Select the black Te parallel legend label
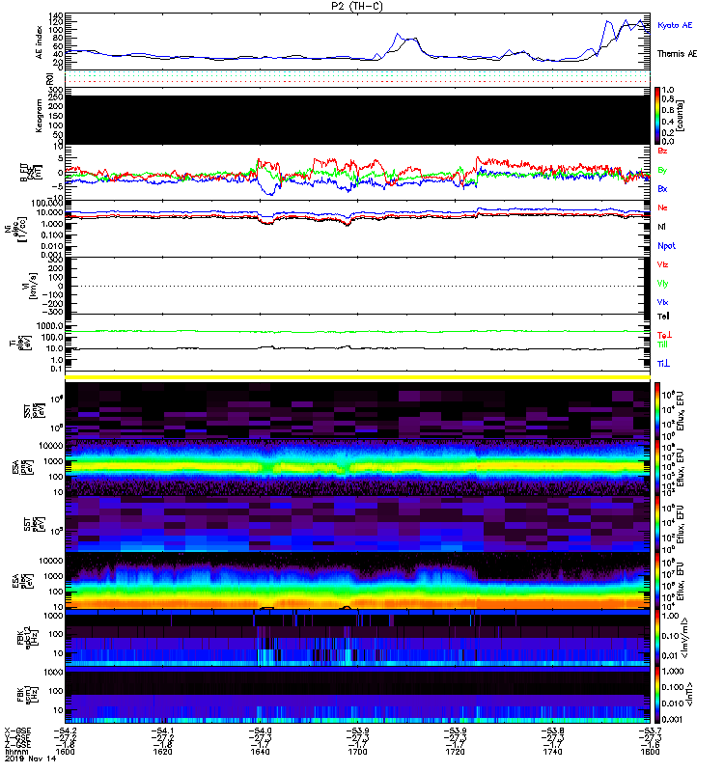Image resolution: width=724 pixels, height=772 pixels. pyautogui.click(x=663, y=317)
